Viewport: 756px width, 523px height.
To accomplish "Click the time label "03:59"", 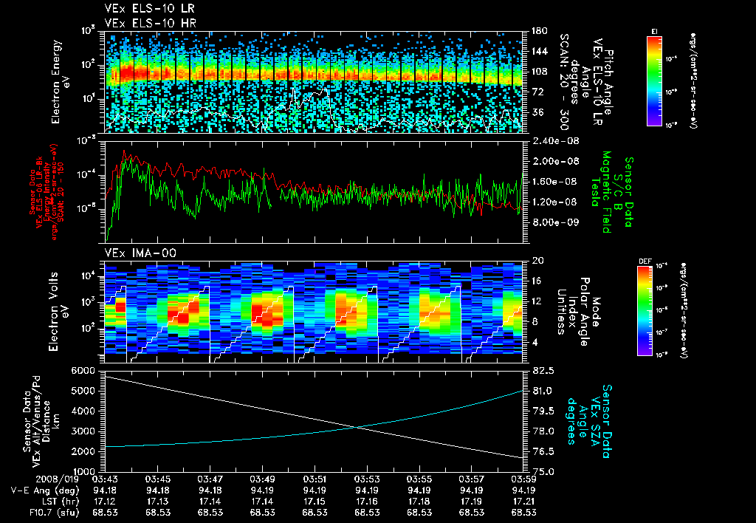I will tap(523, 479).
